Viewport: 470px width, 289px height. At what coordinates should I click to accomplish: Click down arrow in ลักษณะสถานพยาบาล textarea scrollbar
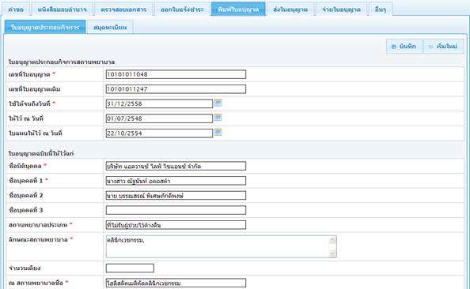tap(332, 253)
